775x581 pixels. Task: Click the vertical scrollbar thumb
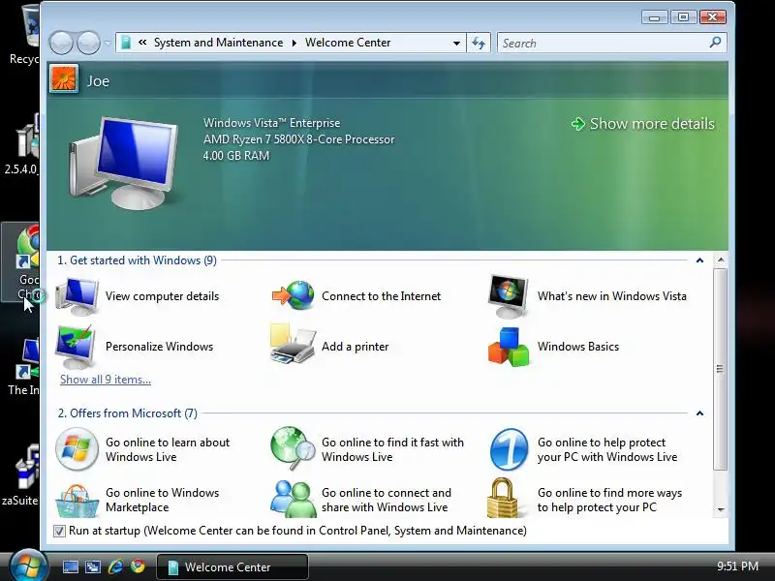pyautogui.click(x=721, y=370)
